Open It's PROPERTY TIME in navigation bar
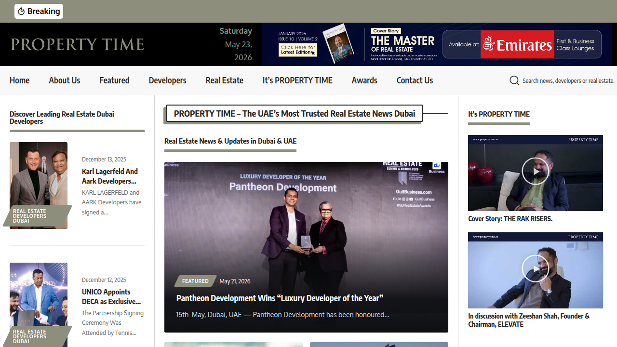 (297, 80)
